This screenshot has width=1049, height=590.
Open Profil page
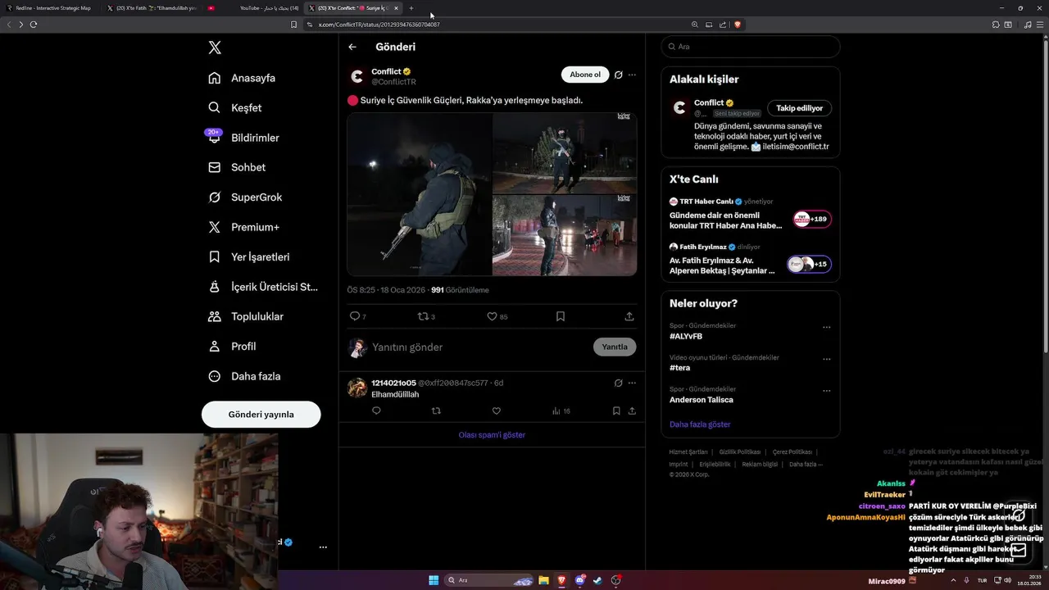tap(232, 346)
